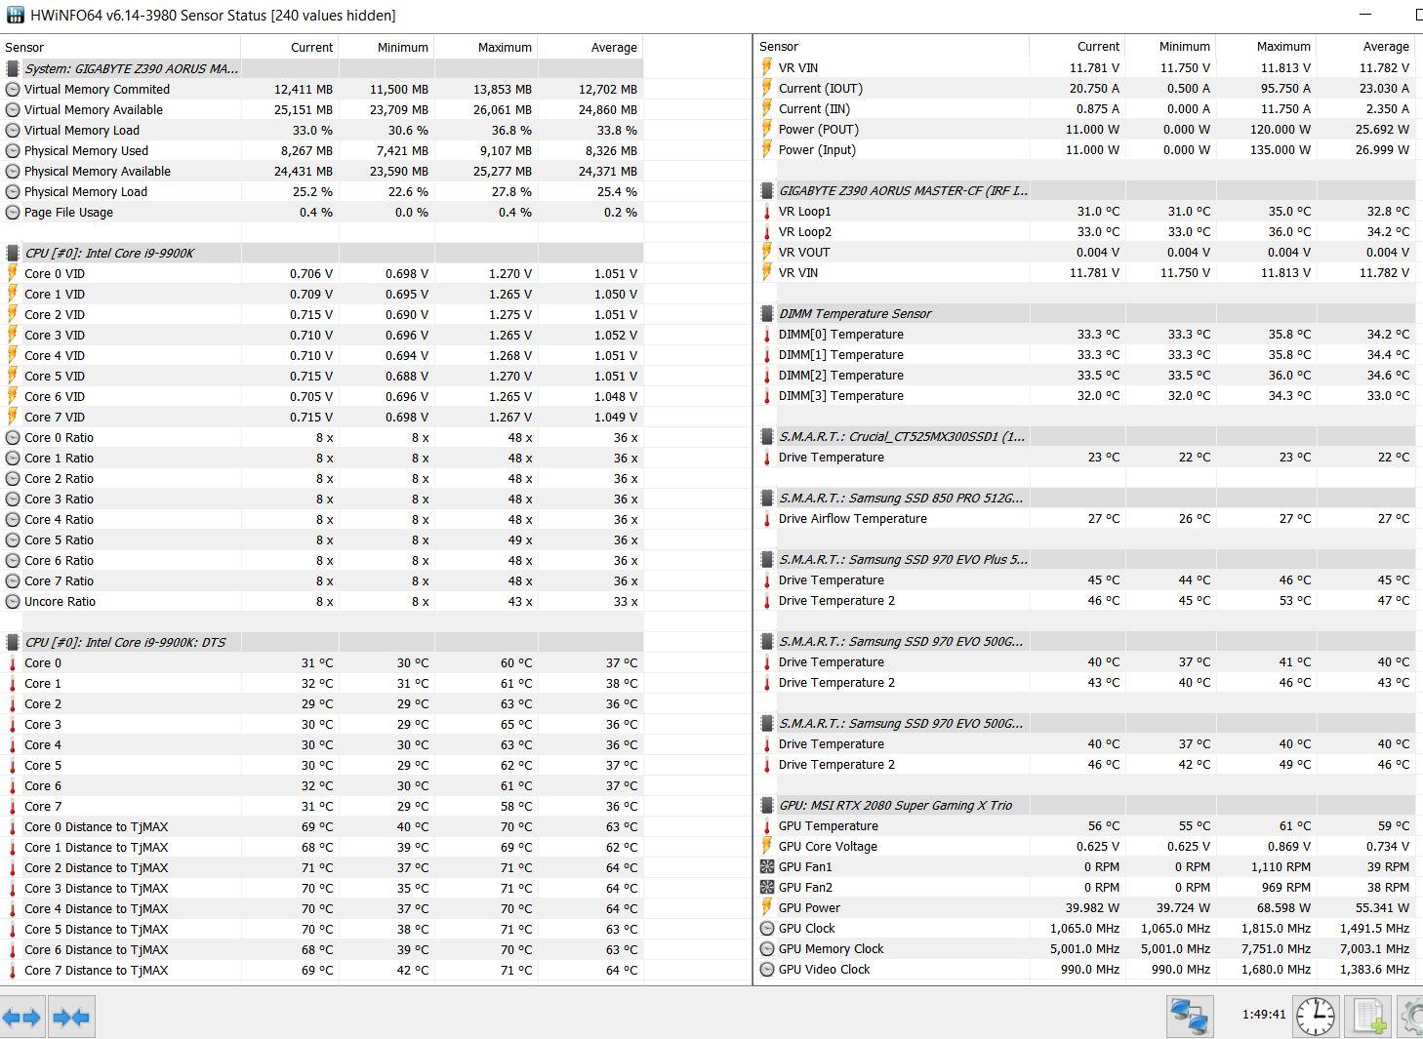Click the clock icon beside Page File Usage
The width and height of the screenshot is (1423, 1039).
(13, 212)
